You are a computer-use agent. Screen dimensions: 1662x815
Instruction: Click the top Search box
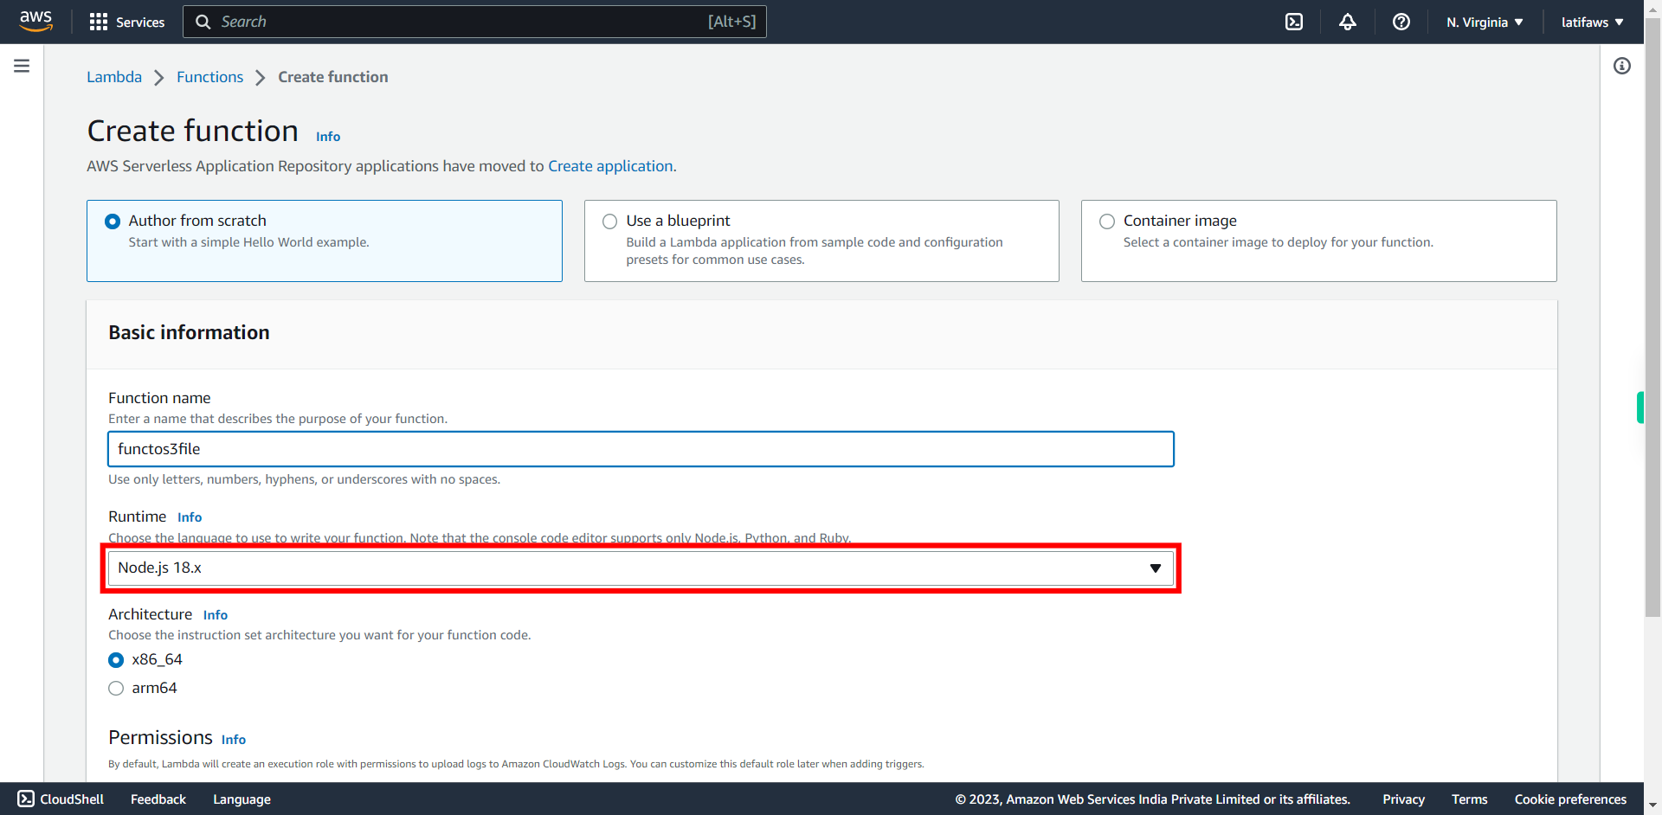pyautogui.click(x=474, y=22)
